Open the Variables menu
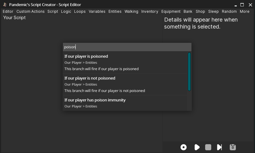Image resolution: width=255 pixels, height=153 pixels. [x=97, y=12]
